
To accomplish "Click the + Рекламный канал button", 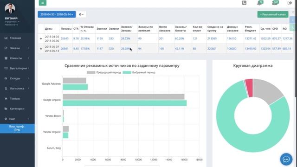I will (273, 14).
